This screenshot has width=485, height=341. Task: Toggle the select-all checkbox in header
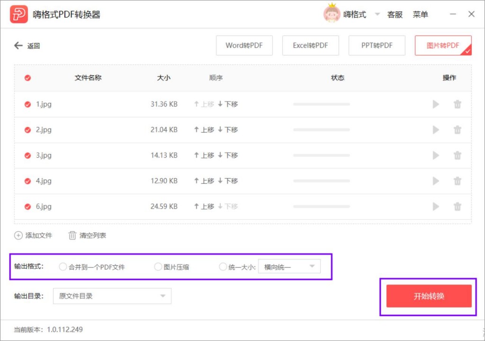(x=27, y=78)
